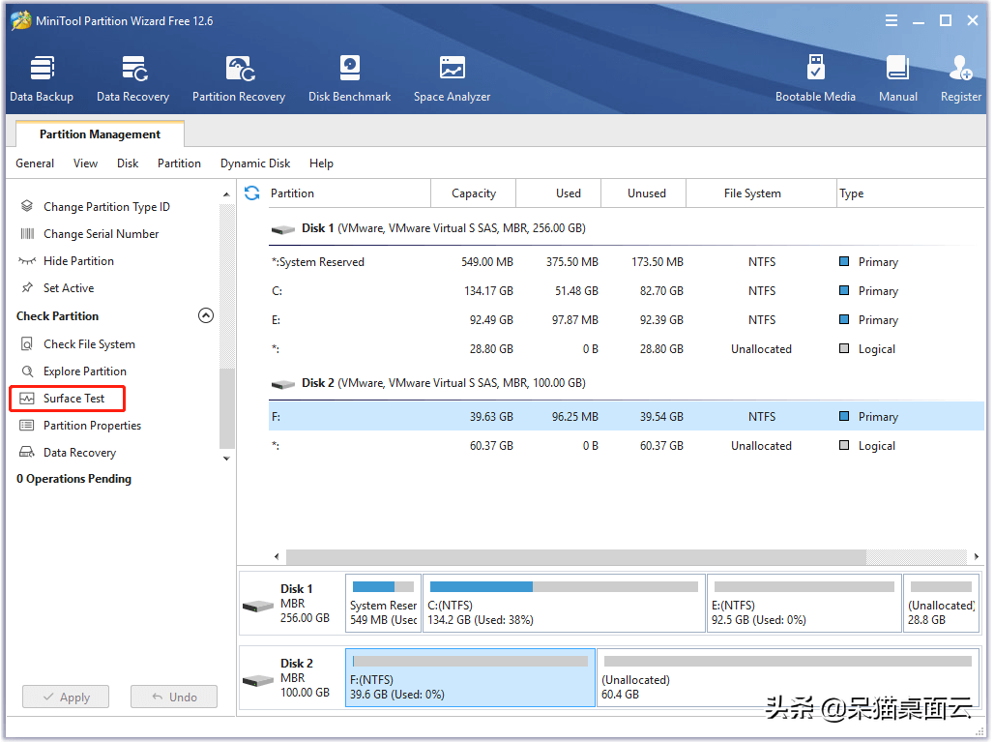The height and width of the screenshot is (742, 994).
Task: Click Hide Partition in the sidebar
Action: coord(78,260)
